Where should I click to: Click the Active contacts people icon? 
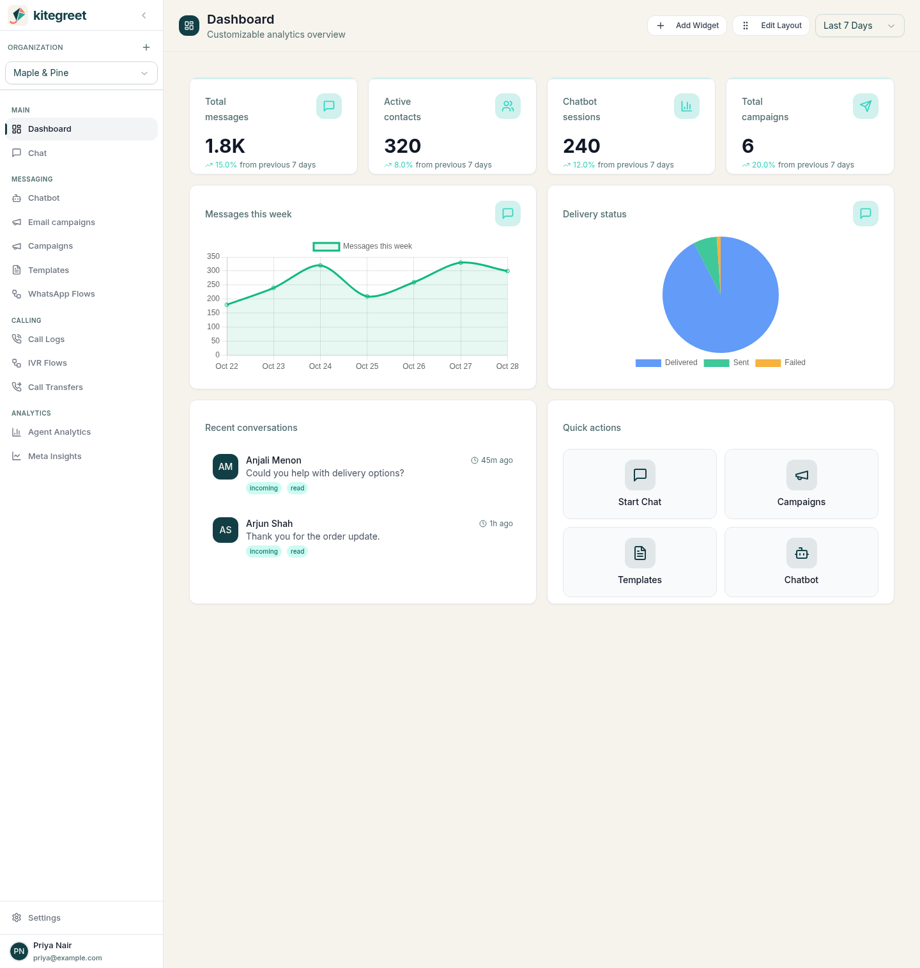[x=508, y=106]
